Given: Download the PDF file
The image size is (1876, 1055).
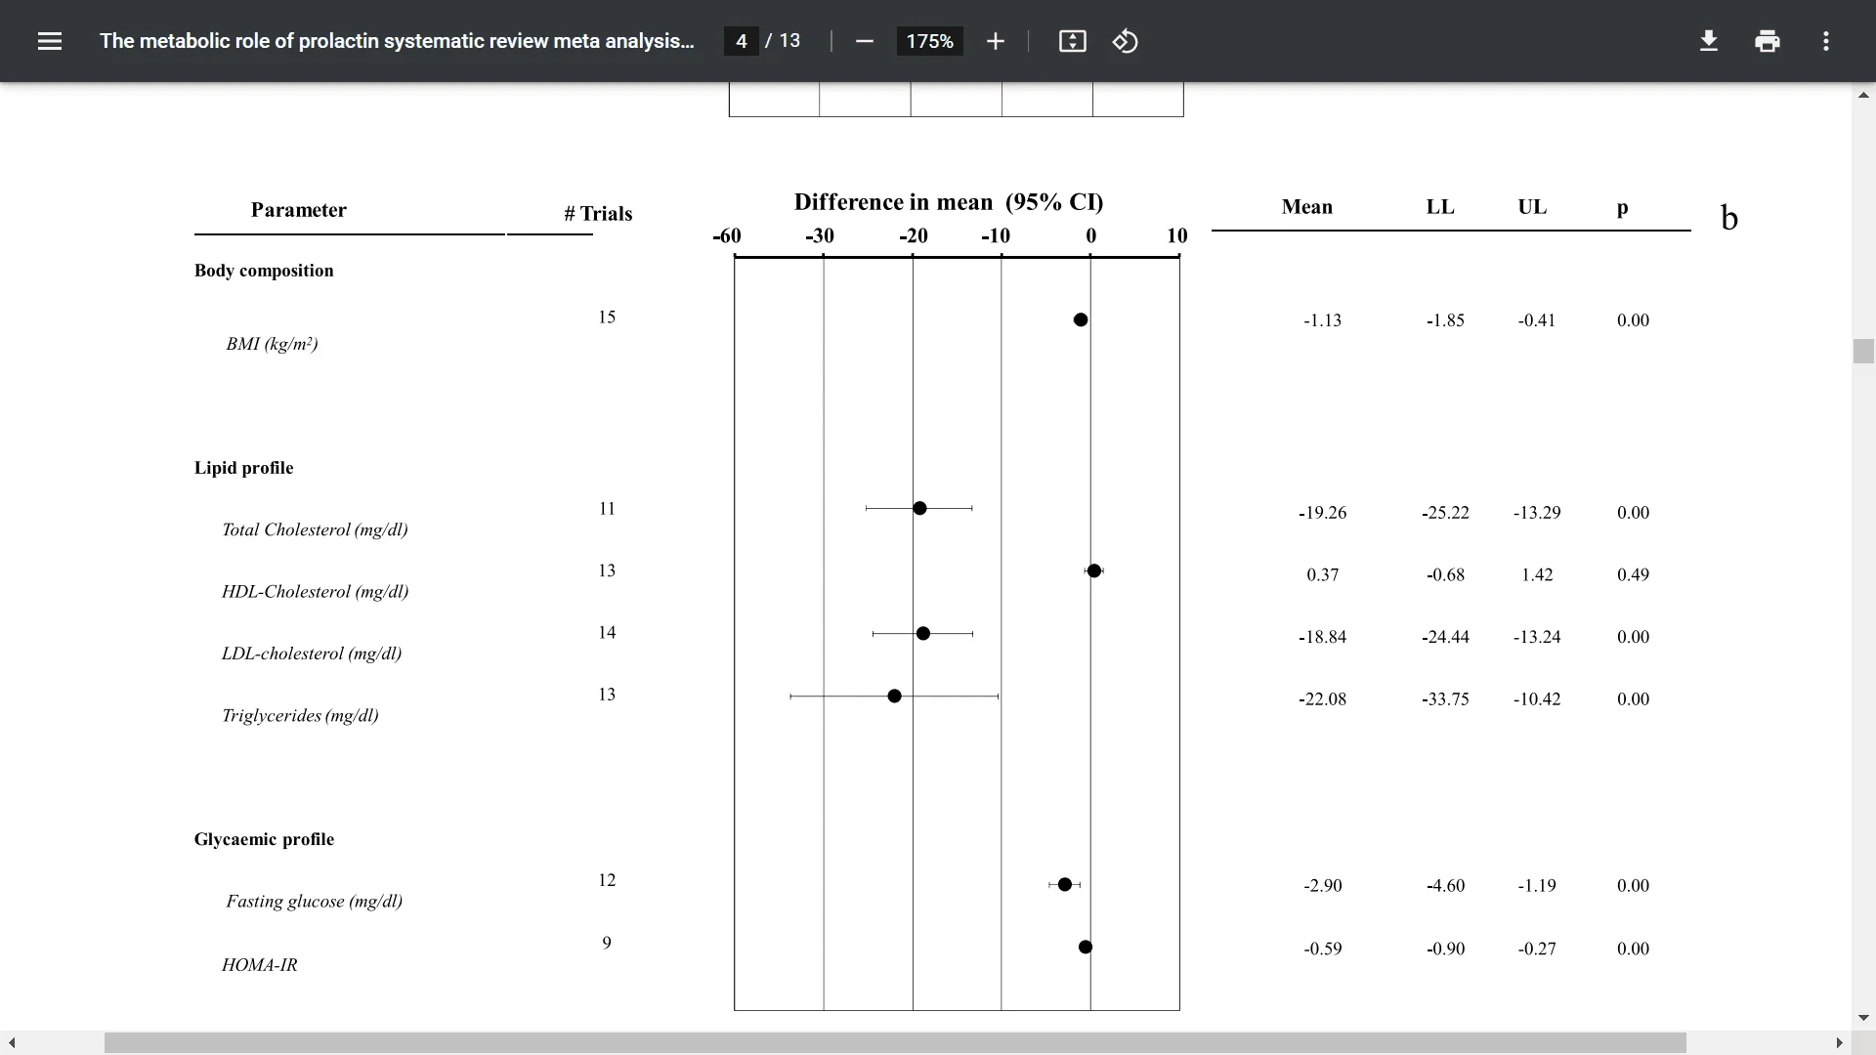Looking at the screenshot, I should [1708, 41].
